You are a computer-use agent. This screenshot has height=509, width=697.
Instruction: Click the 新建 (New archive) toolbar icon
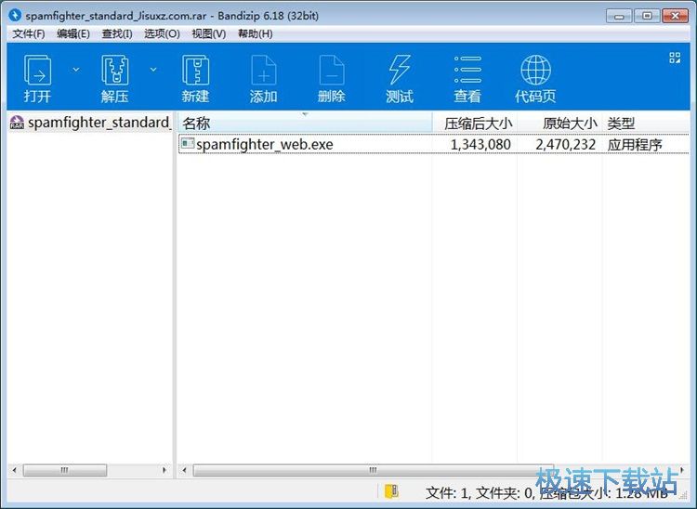[x=195, y=78]
